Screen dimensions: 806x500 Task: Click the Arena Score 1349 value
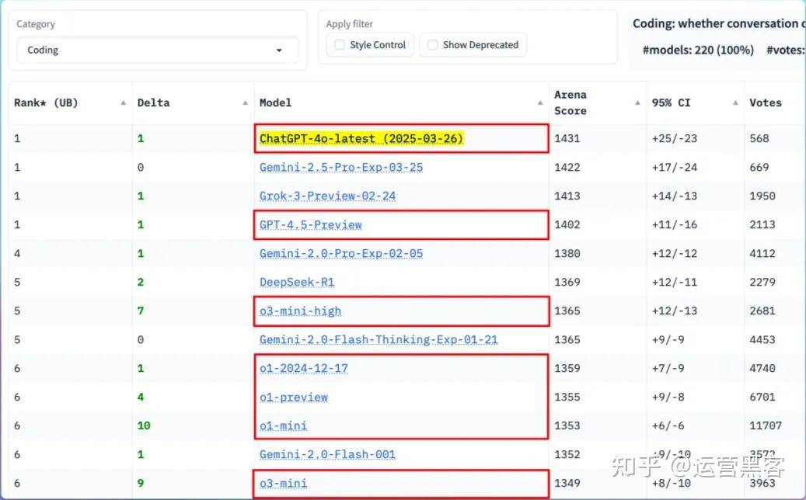pyautogui.click(x=567, y=484)
